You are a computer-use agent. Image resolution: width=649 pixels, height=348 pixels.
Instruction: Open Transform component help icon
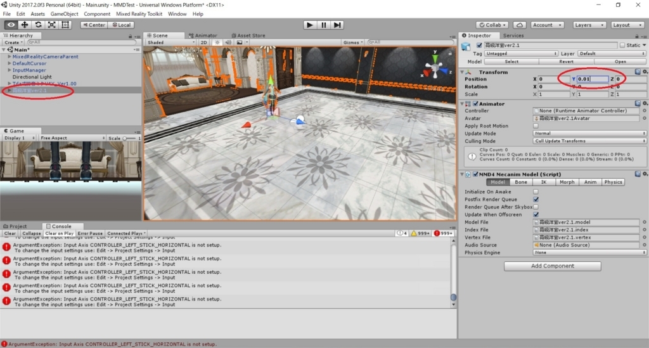pyautogui.click(x=638, y=72)
